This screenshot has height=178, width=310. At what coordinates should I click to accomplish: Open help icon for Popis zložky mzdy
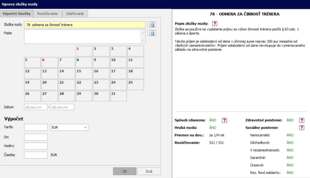215,24
